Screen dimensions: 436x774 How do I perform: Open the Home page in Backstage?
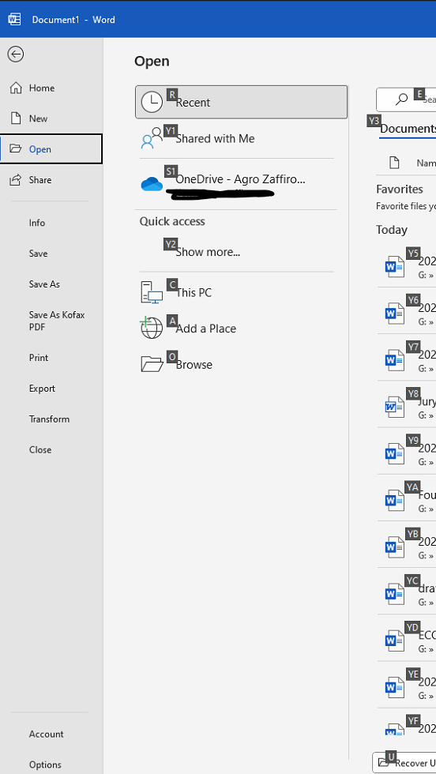point(51,88)
